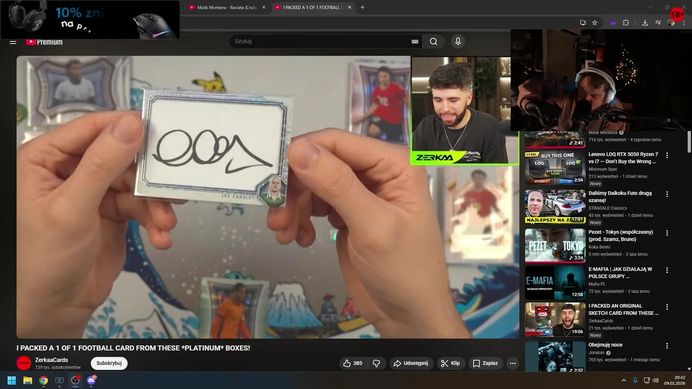Open options for Lenovo LOQ video
The height and width of the screenshot is (389, 692).
click(x=667, y=155)
